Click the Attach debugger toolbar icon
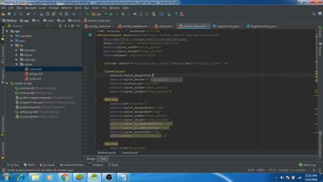 [141, 14]
